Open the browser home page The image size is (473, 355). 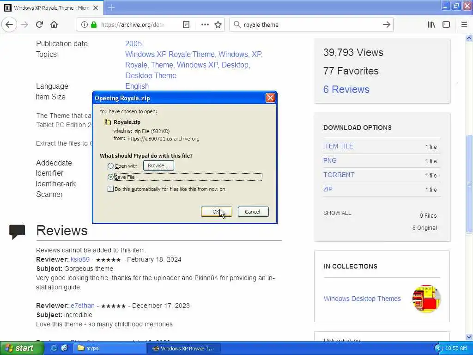coord(54,25)
